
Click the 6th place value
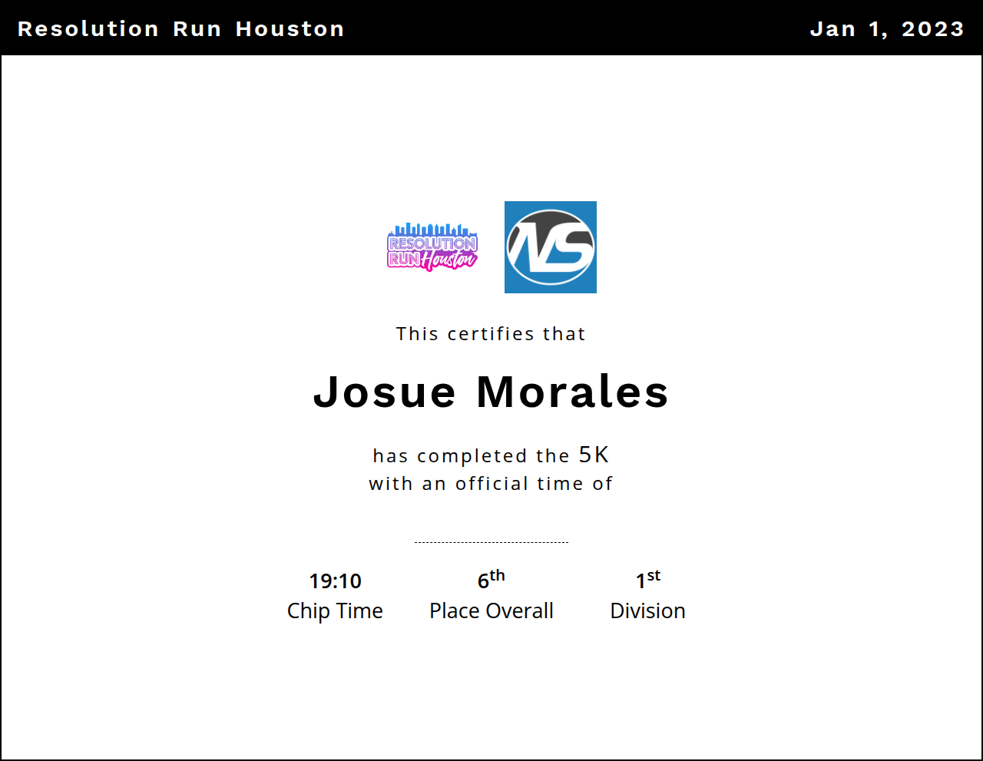tap(491, 580)
